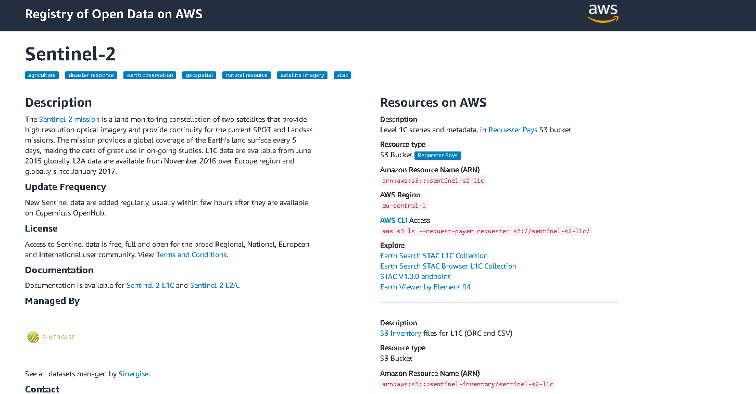Open the AWS CLI link

coord(394,220)
